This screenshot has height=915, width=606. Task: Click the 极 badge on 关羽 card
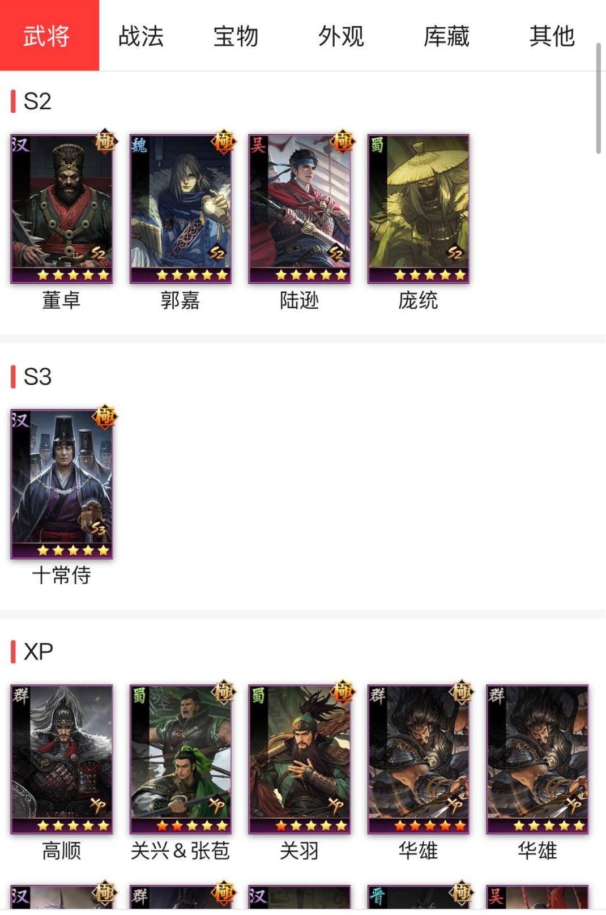coord(343,692)
